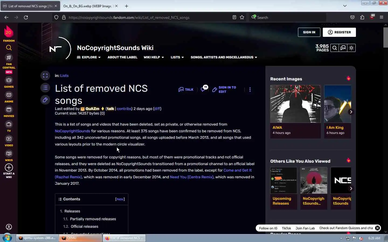Jump to Official releases section

click(x=84, y=226)
